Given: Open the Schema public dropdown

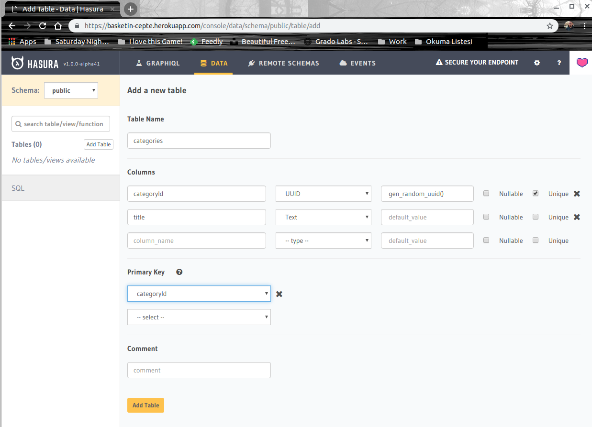Looking at the screenshot, I should [x=71, y=90].
